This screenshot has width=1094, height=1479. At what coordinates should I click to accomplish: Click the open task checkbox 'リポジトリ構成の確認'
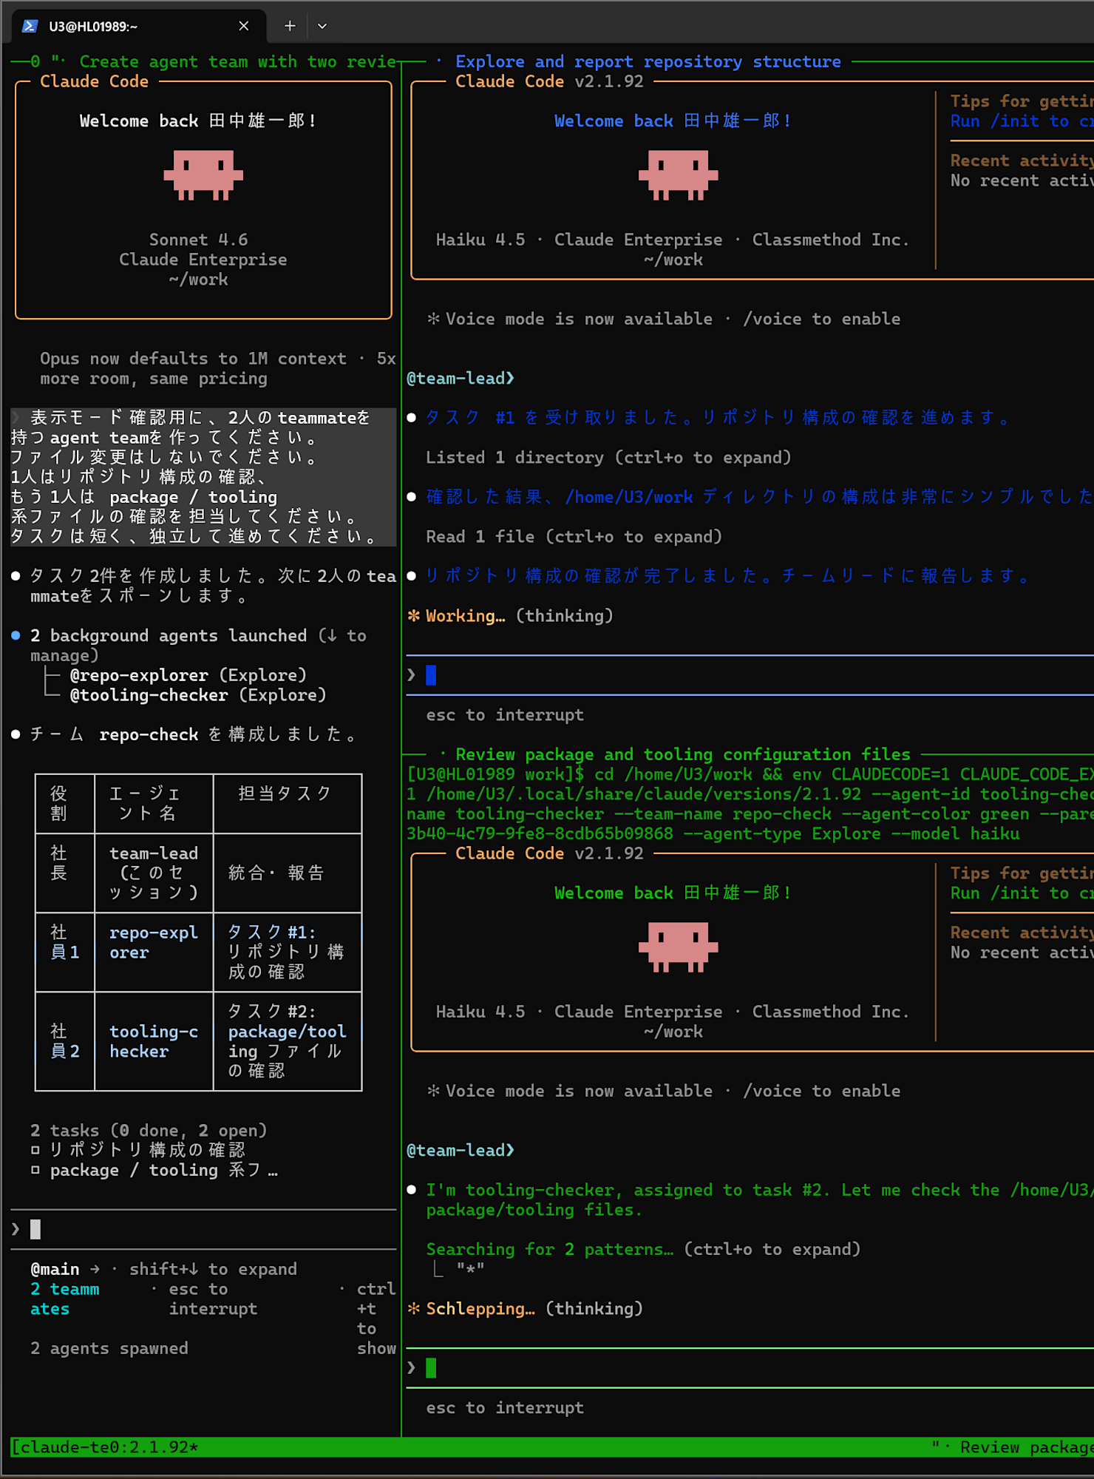35,1150
